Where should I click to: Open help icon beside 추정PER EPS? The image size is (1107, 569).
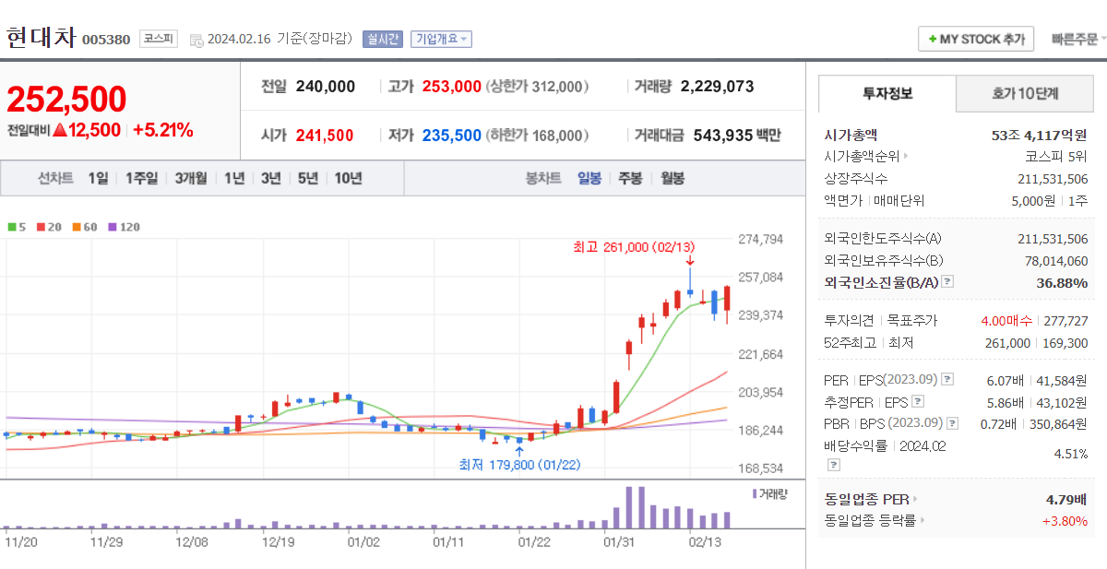(x=917, y=402)
